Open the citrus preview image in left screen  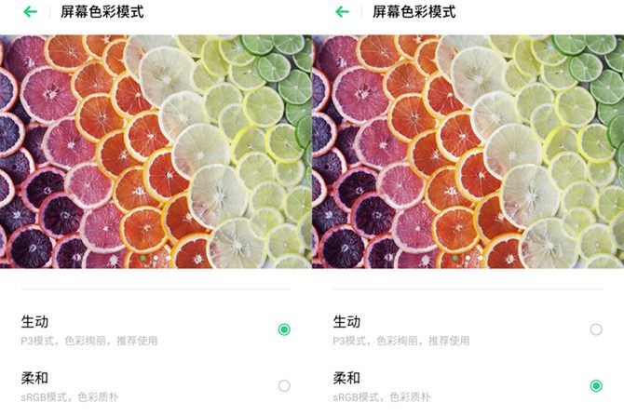pos(156,152)
